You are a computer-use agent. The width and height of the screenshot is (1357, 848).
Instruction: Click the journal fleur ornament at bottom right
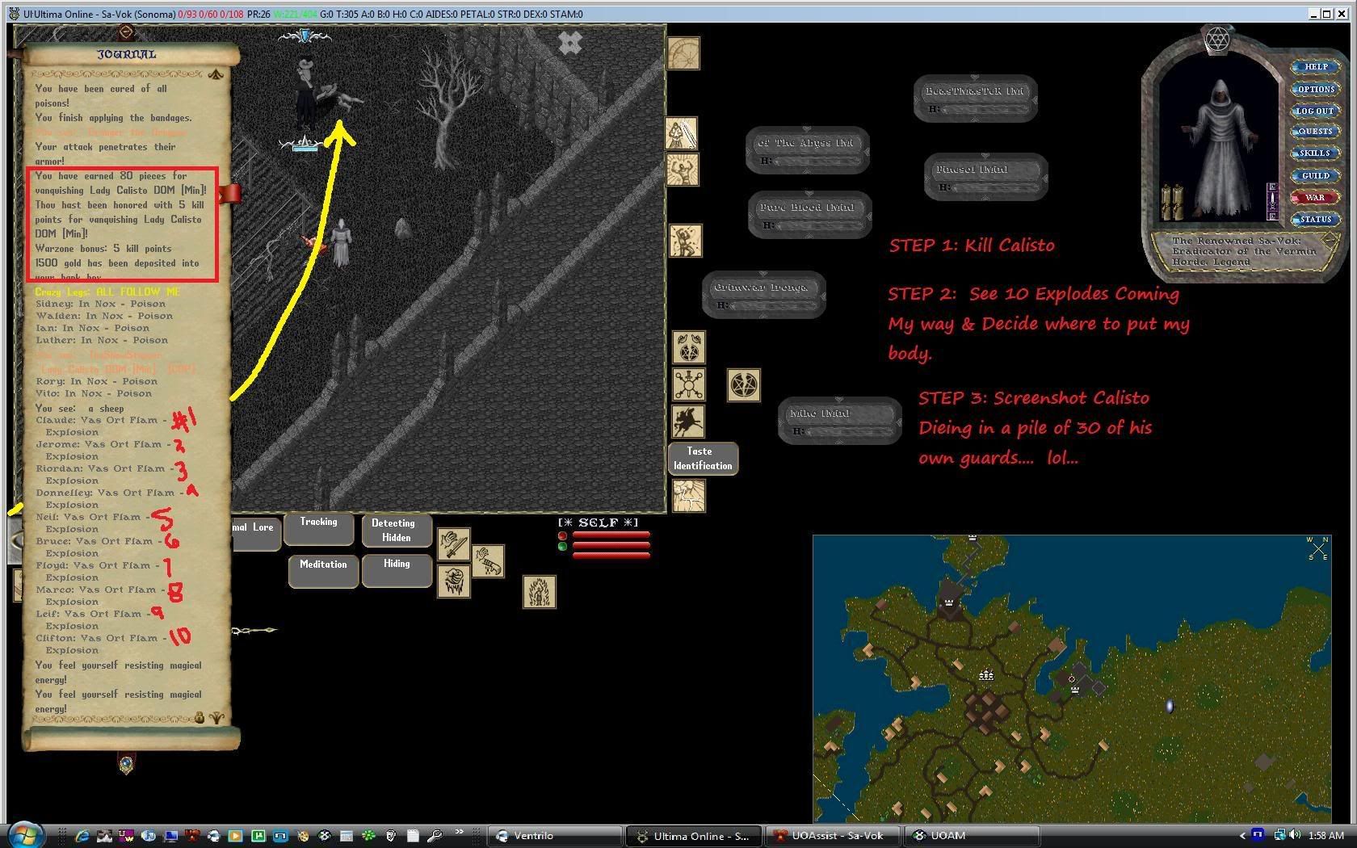(216, 717)
